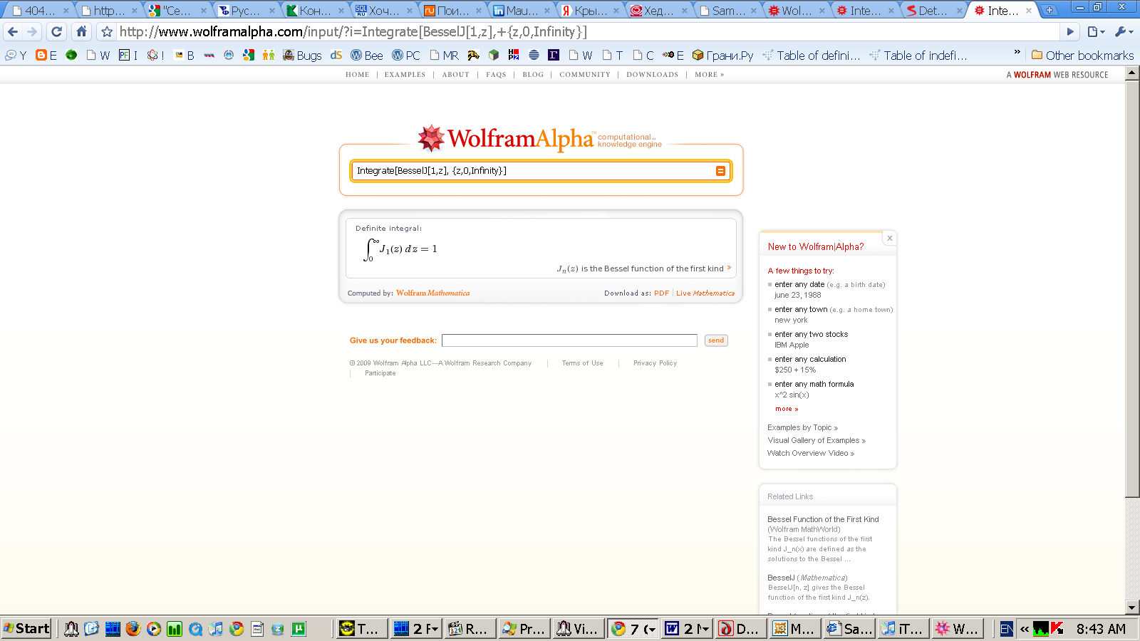
Task: Open the DOWNLOADS navigation item
Action: 652,75
